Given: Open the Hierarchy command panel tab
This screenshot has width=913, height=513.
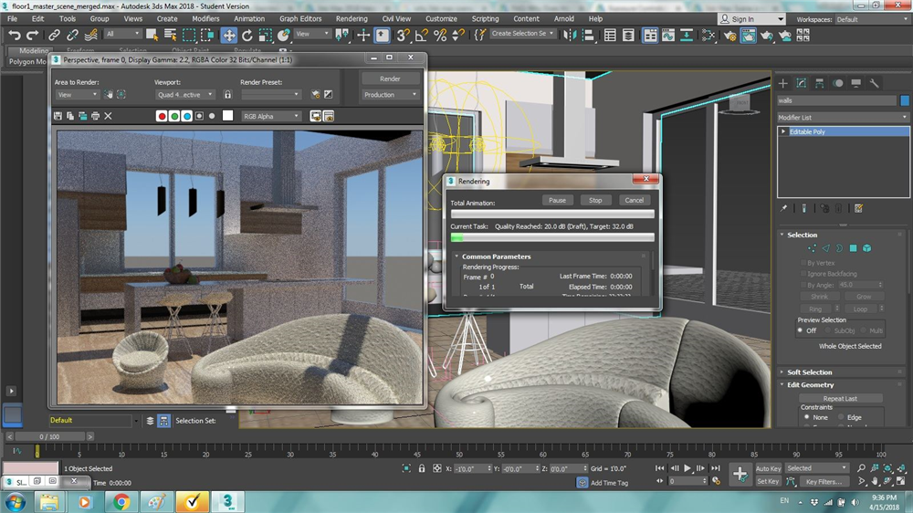Looking at the screenshot, I should pyautogui.click(x=819, y=83).
